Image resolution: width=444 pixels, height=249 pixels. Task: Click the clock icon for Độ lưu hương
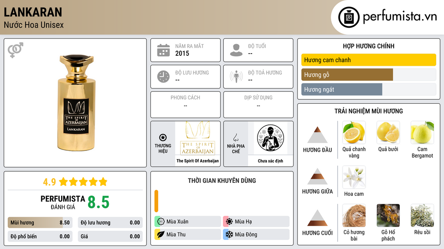click(x=163, y=77)
